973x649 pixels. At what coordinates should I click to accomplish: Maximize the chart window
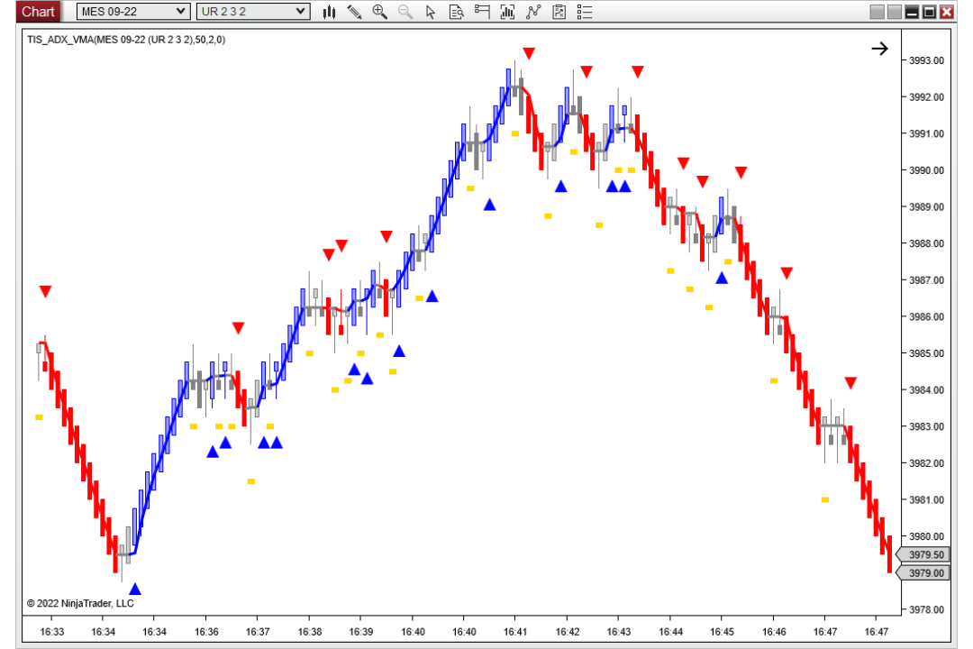929,12
